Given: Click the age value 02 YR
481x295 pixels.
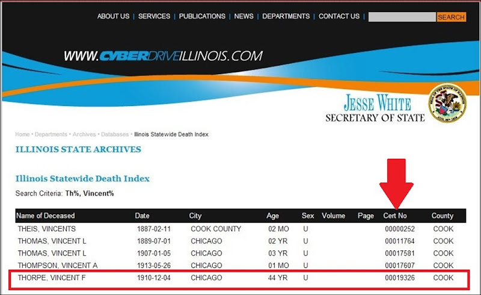Looking at the screenshot, I should (x=278, y=241).
